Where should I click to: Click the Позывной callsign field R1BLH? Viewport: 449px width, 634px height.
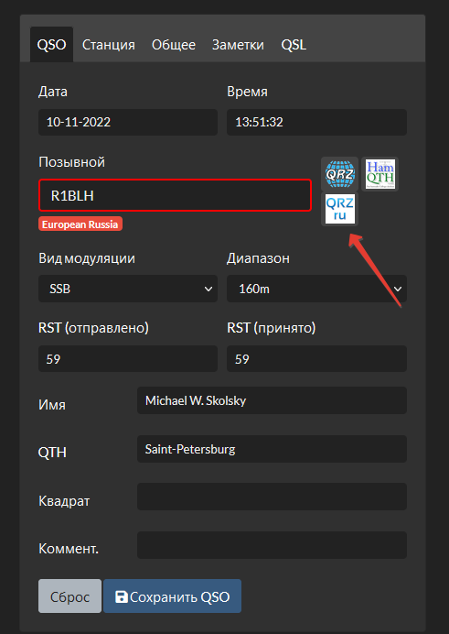[175, 195]
